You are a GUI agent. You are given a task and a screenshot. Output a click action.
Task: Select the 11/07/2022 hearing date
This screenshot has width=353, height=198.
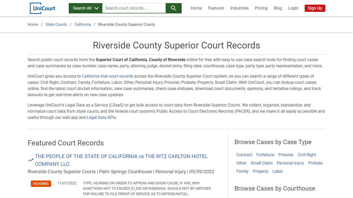67,183
